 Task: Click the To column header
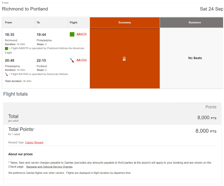[38, 22]
